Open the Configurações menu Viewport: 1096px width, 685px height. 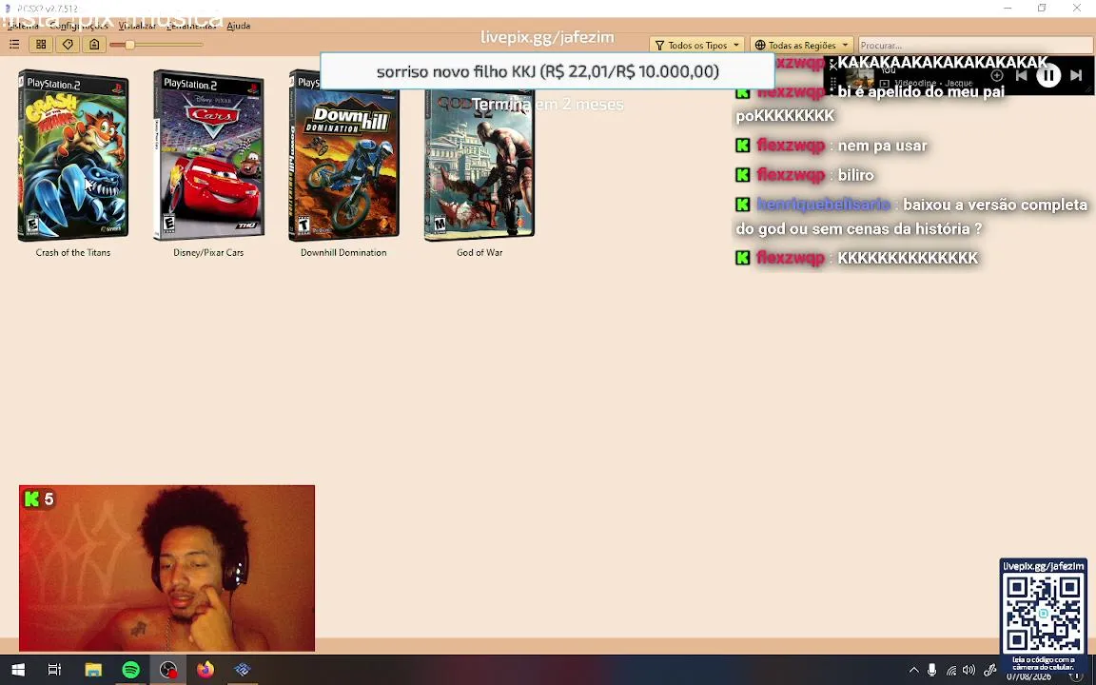(79, 26)
